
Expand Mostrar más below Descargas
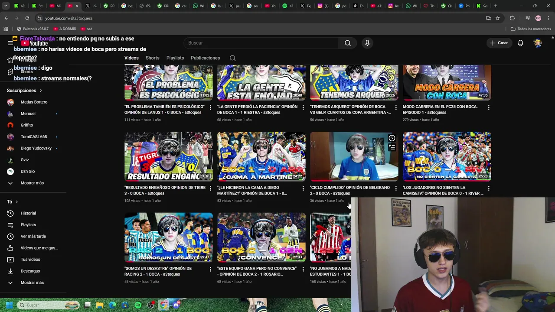[x=32, y=283]
